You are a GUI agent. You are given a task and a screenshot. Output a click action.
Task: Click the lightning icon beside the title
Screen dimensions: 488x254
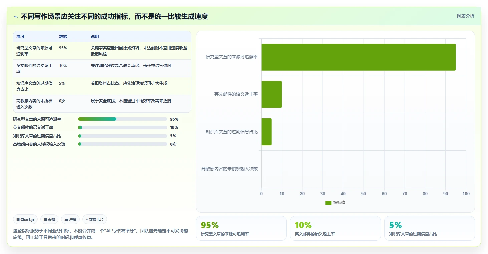point(16,17)
